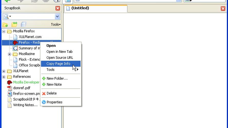Screen dimensions: 228x128
Task: Choose Properties from context menu
Action: click(61, 102)
